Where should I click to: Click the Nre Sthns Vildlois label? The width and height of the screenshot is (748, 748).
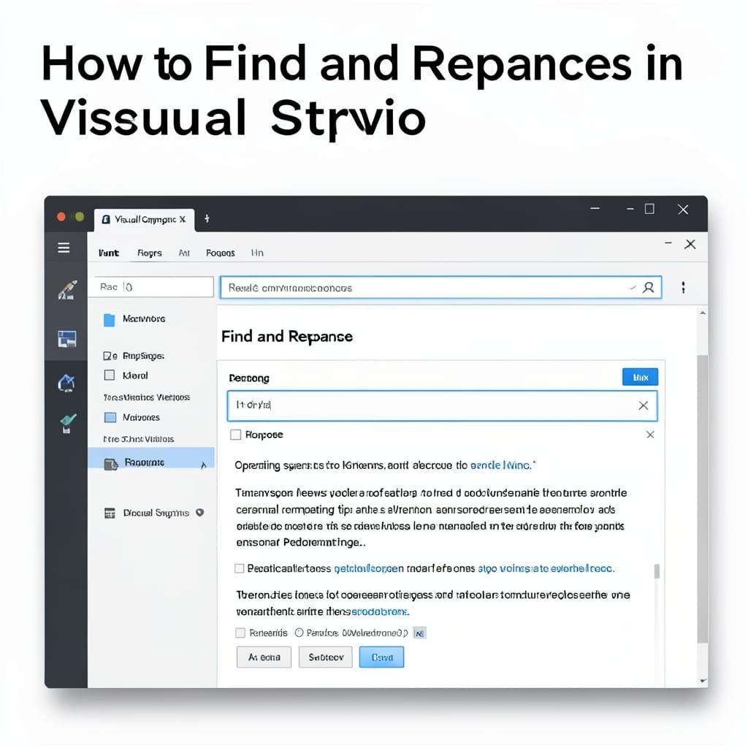138,439
